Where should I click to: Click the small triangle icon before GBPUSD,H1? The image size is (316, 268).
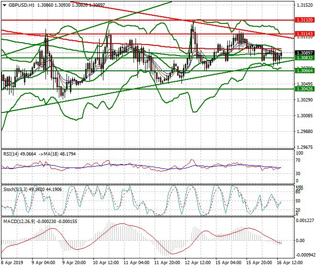[x=4, y=5]
